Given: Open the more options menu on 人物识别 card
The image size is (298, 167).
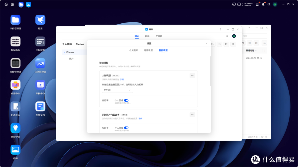Looking at the screenshot, I should click(192, 76).
